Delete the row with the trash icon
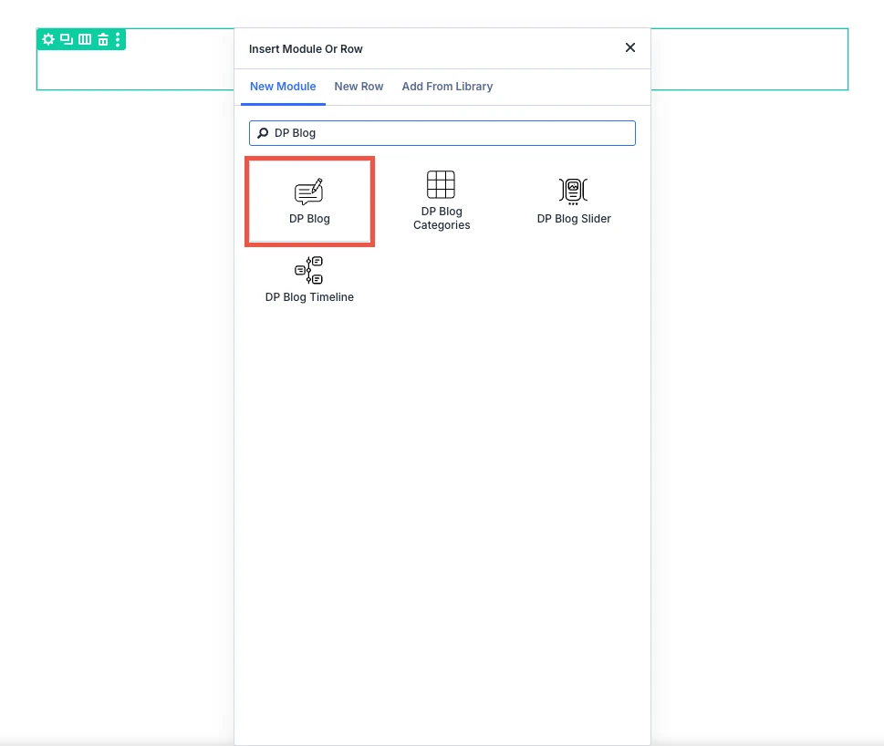This screenshot has width=884, height=746. pyautogui.click(x=102, y=39)
